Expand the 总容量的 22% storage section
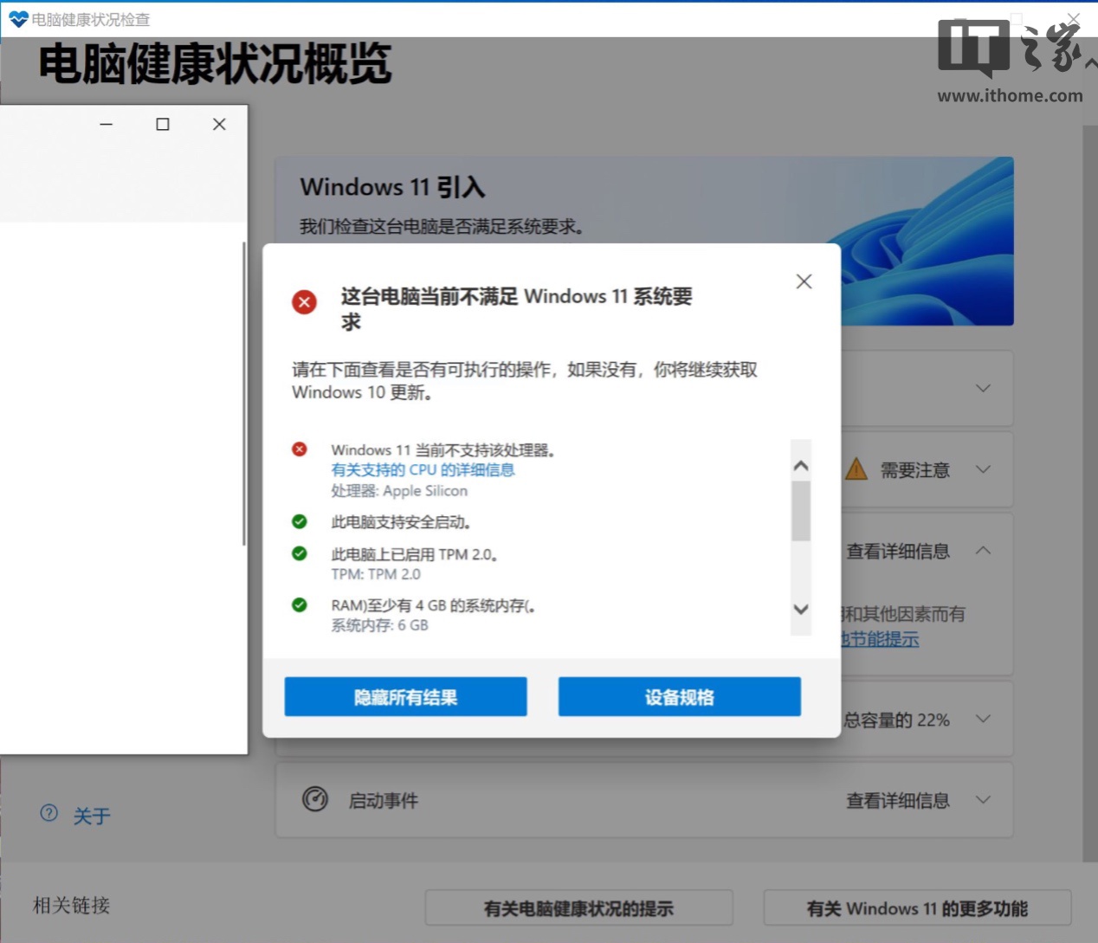This screenshot has width=1098, height=943. 984,719
